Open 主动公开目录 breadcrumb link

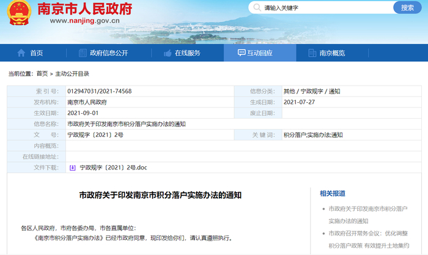pyautogui.click(x=72, y=74)
